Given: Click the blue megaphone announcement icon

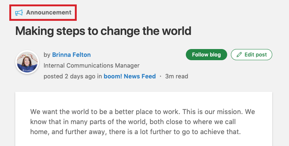Looking at the screenshot, I should (19, 13).
